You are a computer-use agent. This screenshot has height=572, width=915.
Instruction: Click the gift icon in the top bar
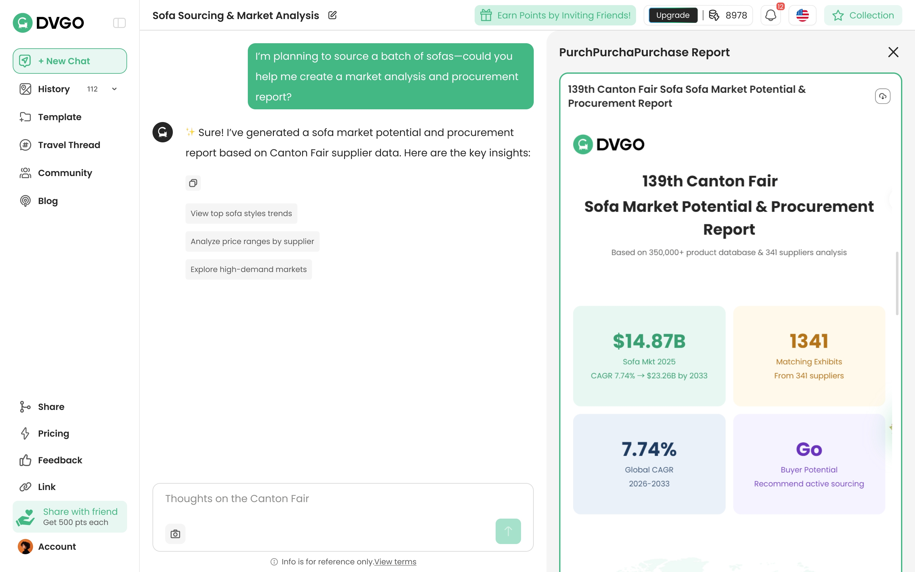[486, 15]
